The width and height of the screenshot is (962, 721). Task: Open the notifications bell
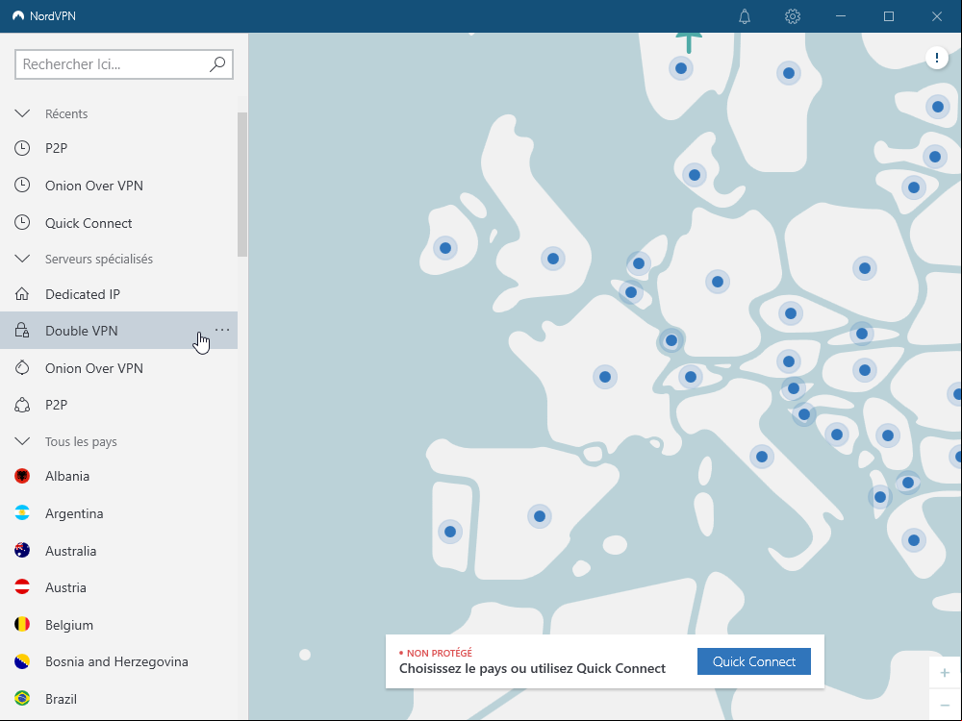[x=745, y=16]
